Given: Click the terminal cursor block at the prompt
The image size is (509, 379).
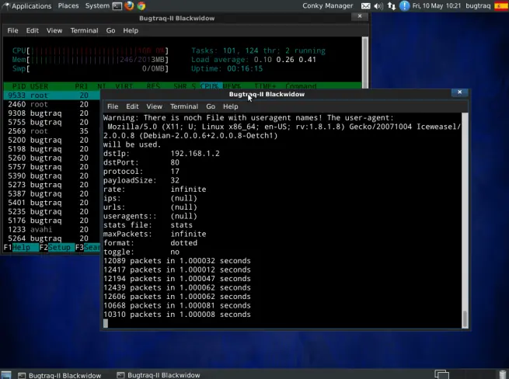Looking at the screenshot, I should pyautogui.click(x=106, y=323).
